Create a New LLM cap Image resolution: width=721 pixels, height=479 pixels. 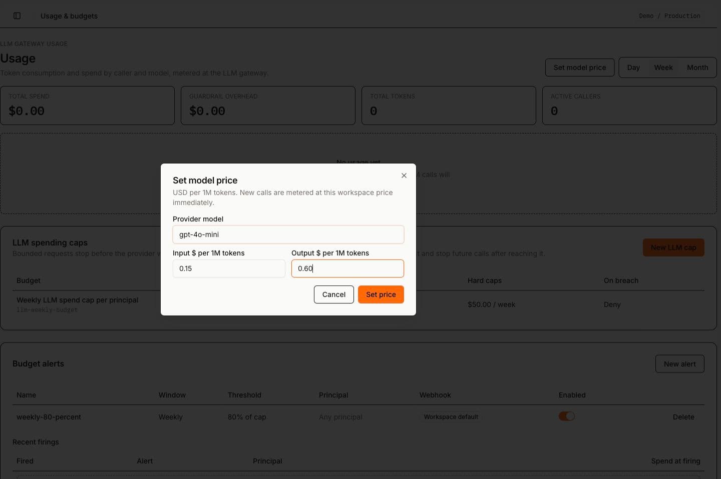point(673,247)
